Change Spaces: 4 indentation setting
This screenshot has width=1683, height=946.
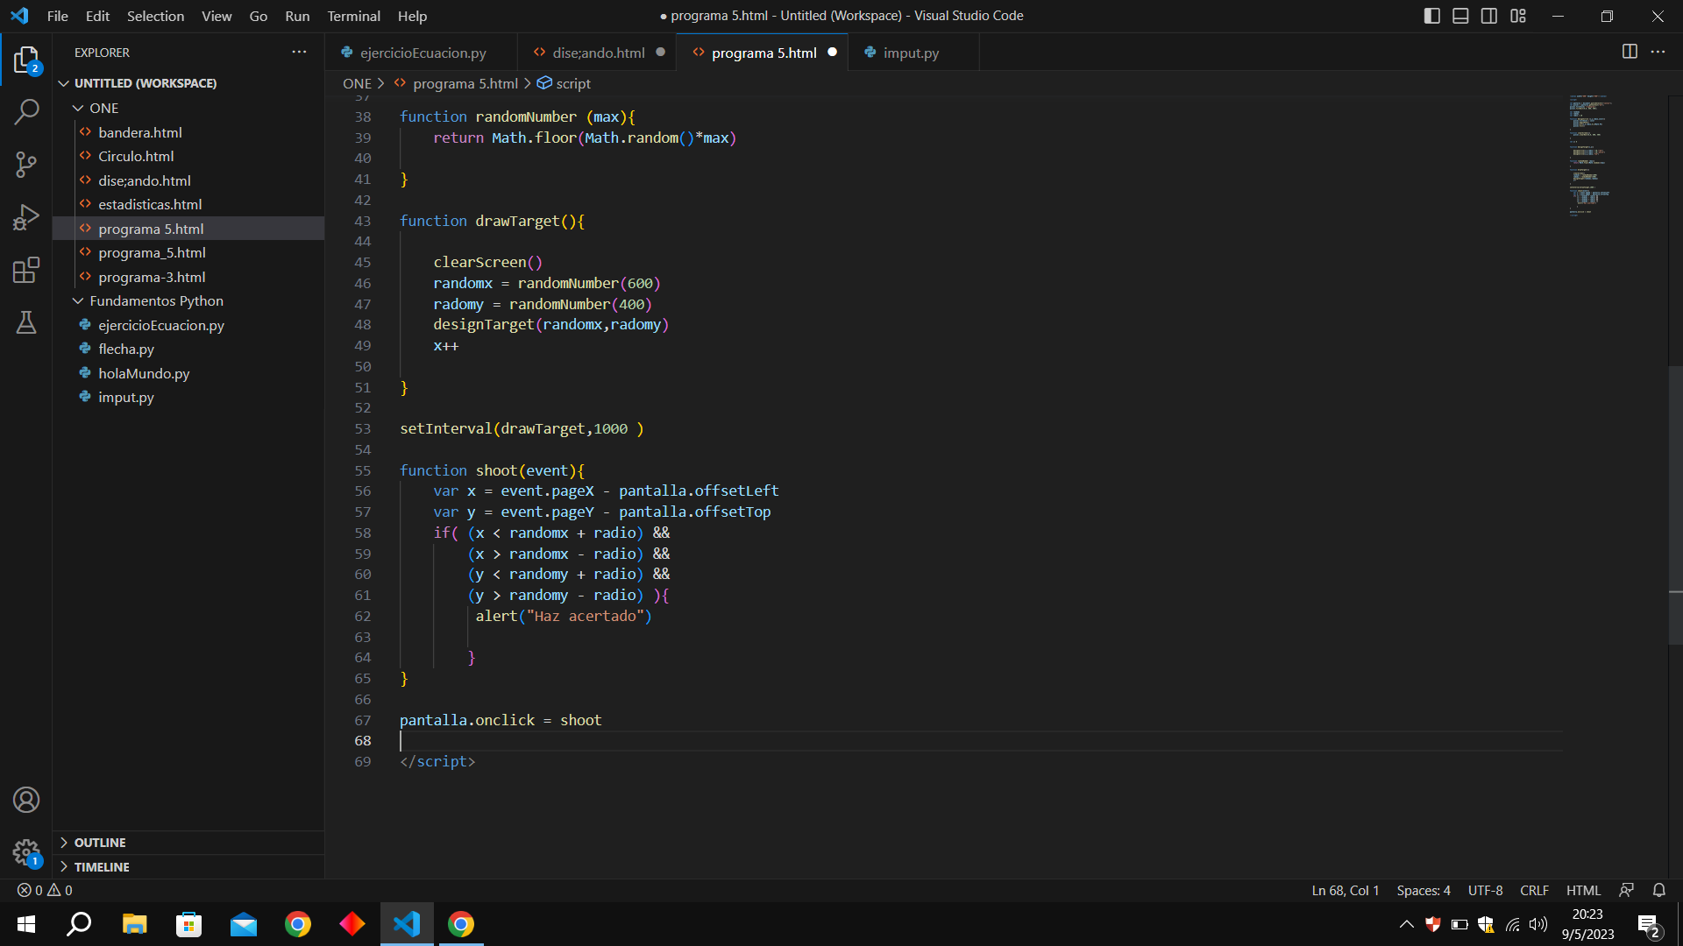1424,890
